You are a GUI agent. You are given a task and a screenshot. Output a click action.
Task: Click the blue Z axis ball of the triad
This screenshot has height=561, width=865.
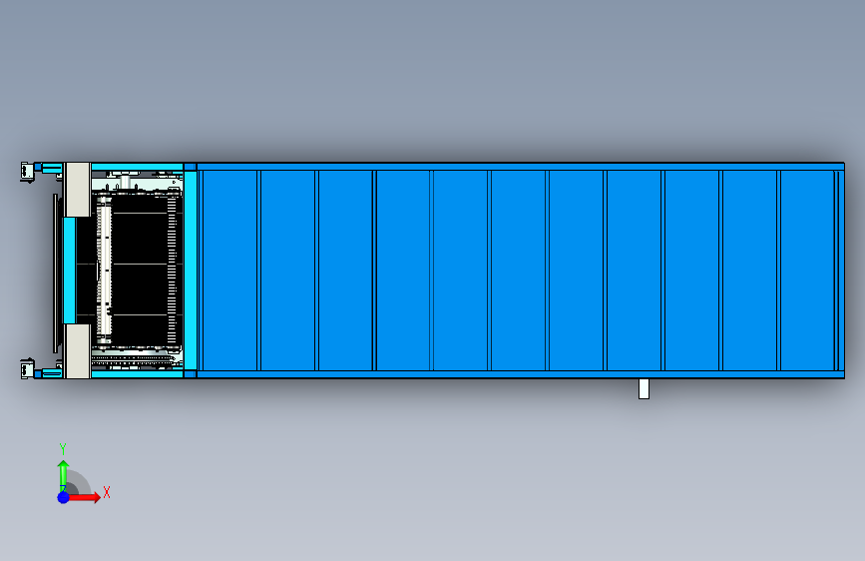coord(64,497)
